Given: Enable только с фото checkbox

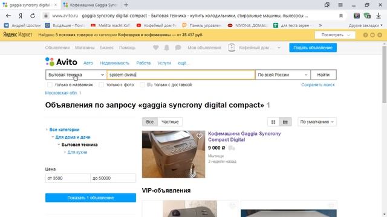Looking at the screenshot, I should [x=101, y=84].
